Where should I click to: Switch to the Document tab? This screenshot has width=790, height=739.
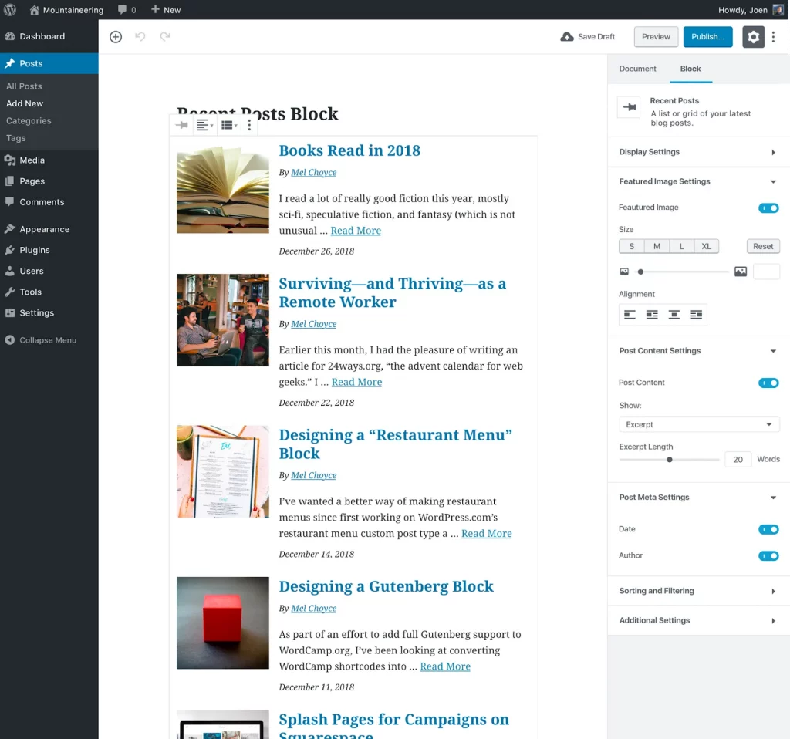pos(637,69)
